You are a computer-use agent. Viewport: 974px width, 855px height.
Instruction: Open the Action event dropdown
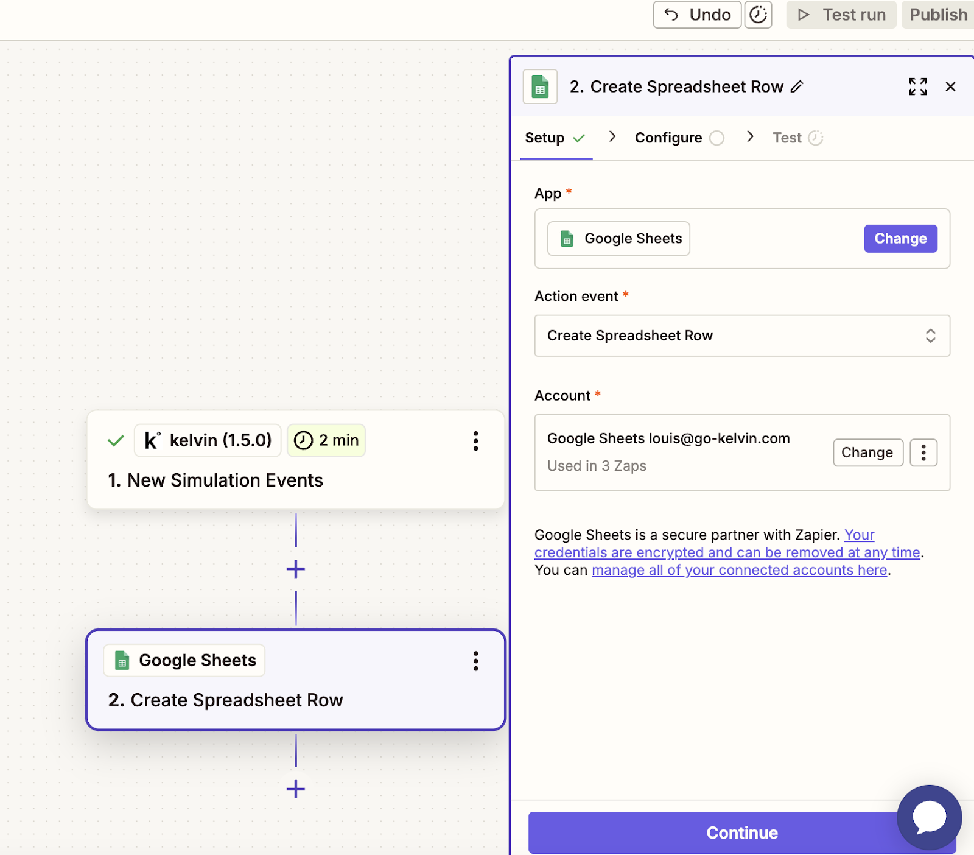coord(742,336)
